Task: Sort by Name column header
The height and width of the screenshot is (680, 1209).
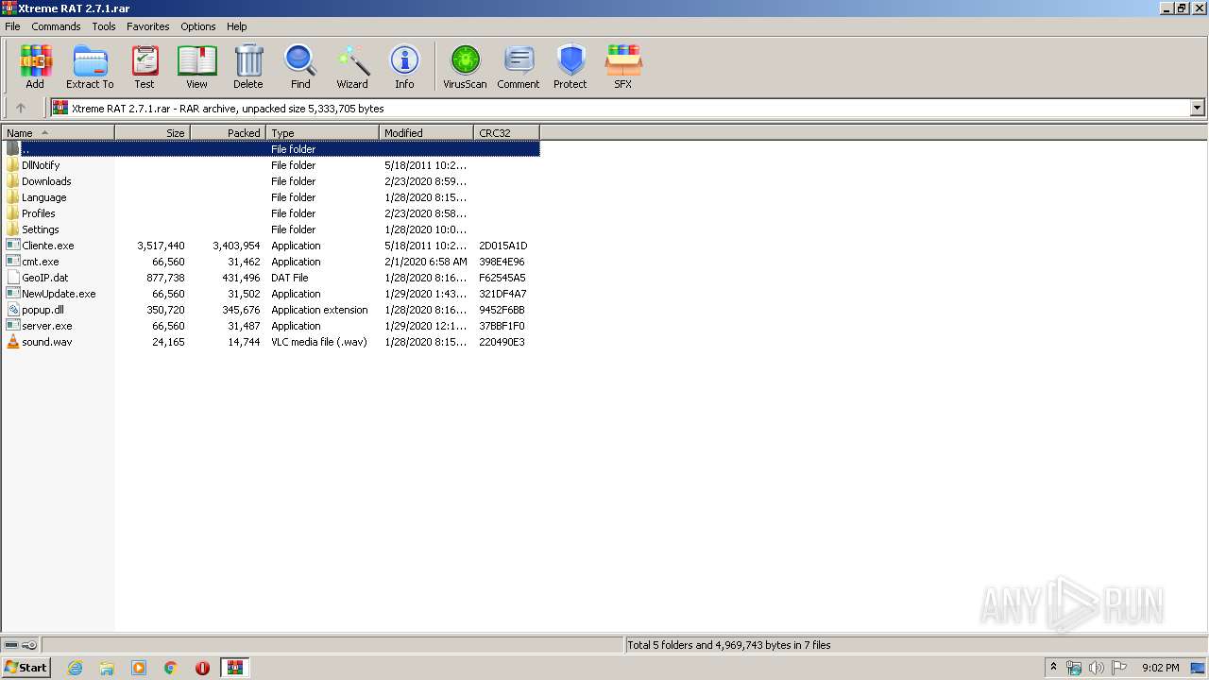Action: 58,133
